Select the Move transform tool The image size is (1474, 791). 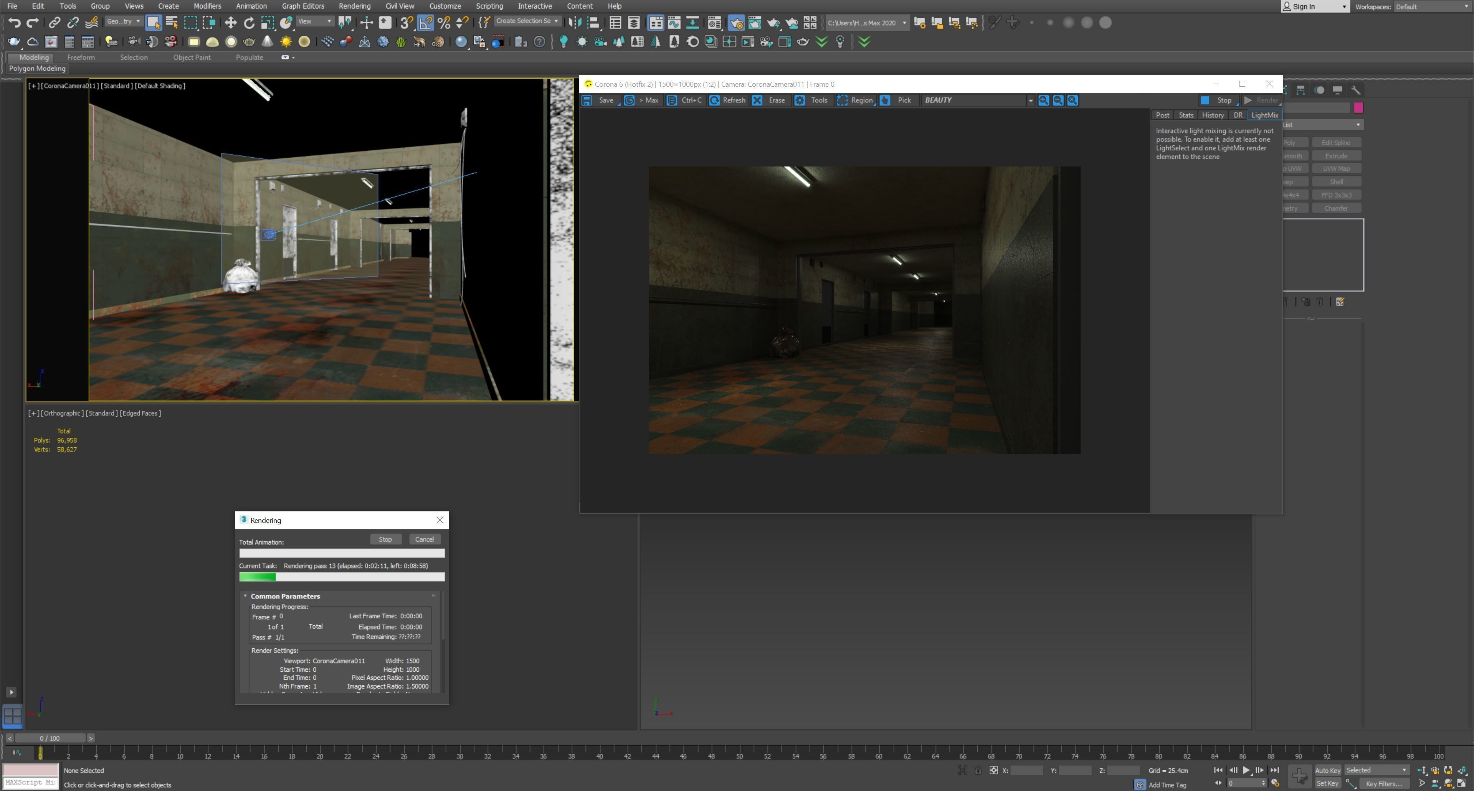coord(231,23)
